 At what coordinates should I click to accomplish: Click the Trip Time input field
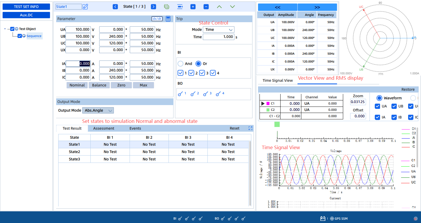click(x=218, y=37)
